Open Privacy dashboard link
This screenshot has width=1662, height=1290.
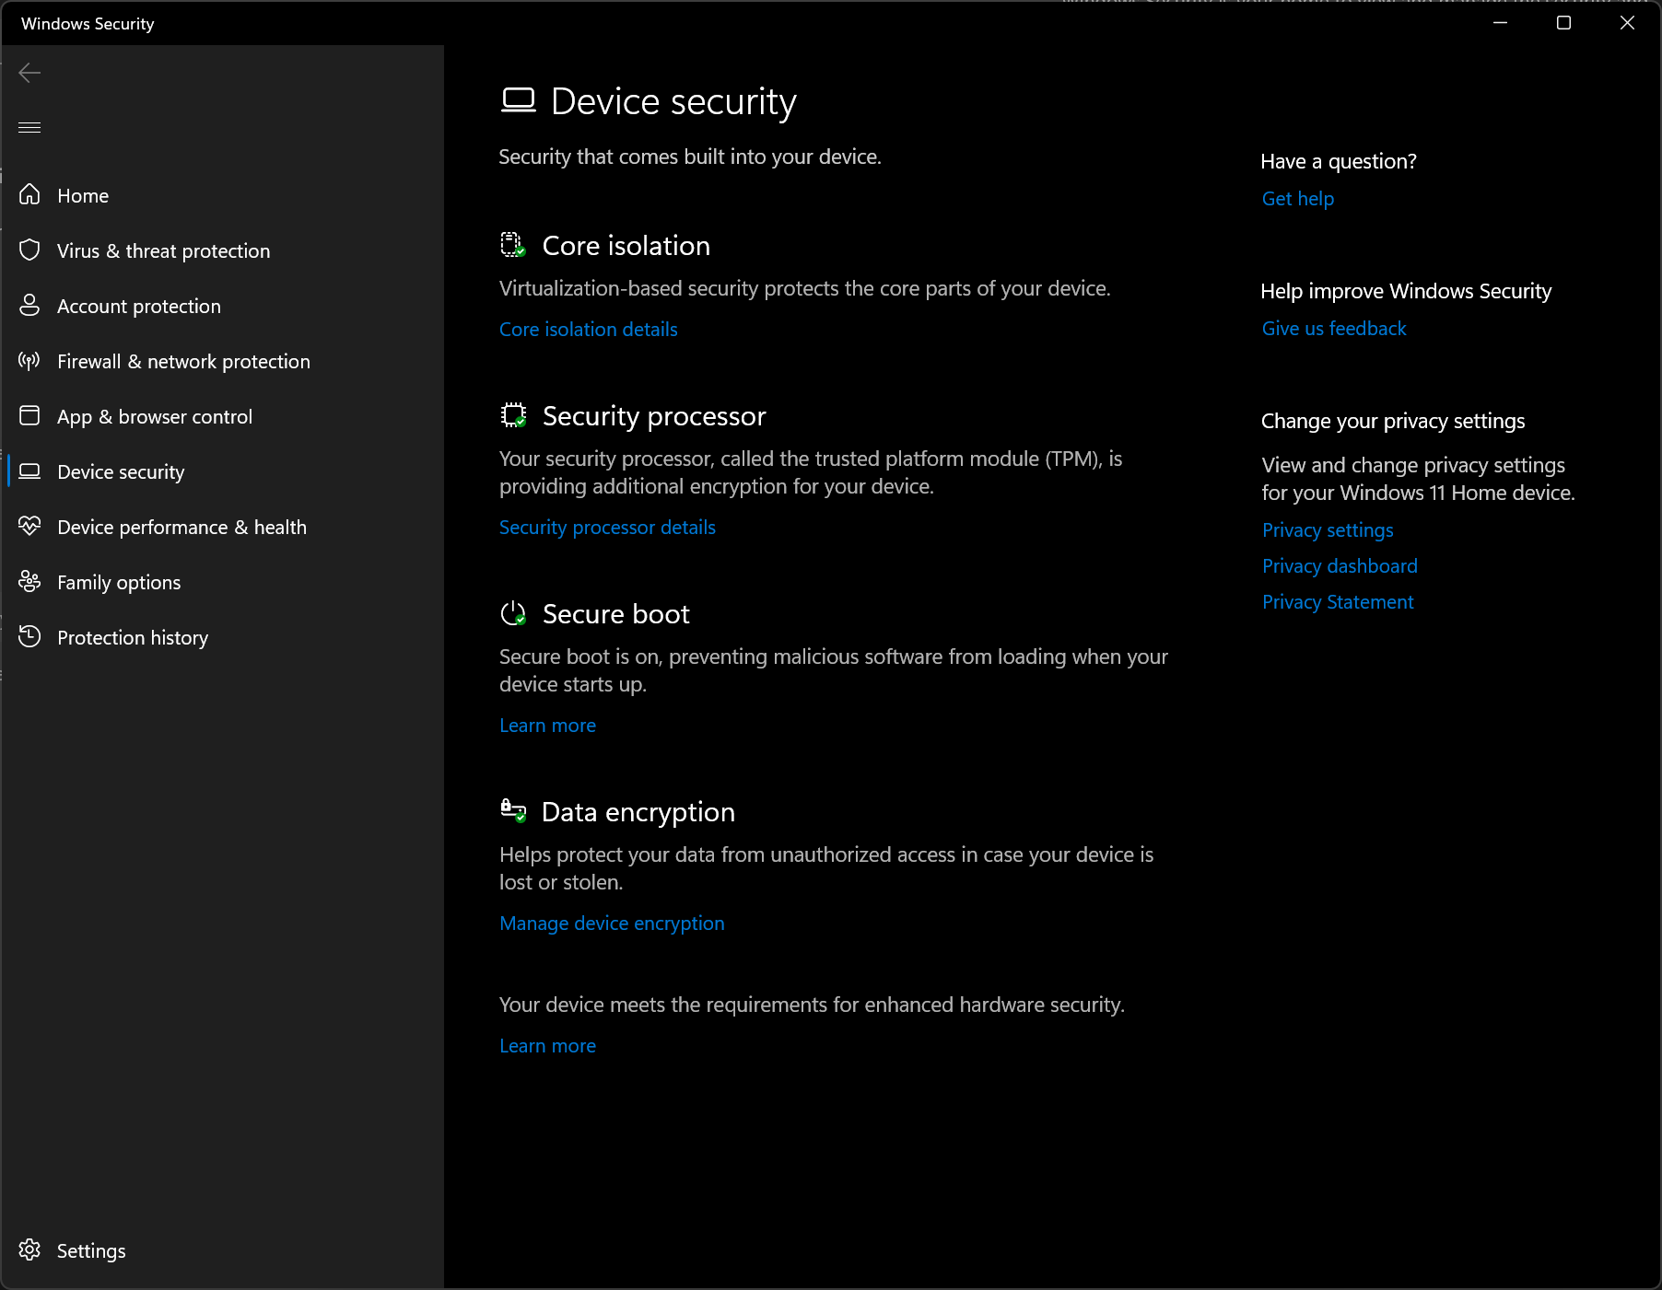[x=1340, y=565]
